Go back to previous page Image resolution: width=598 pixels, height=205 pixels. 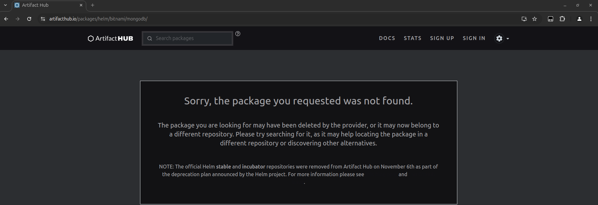click(6, 19)
